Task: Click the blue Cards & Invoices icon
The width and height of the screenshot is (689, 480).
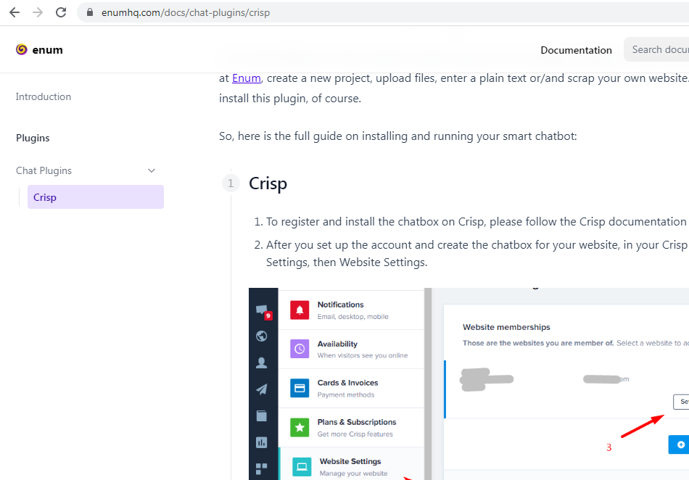Action: [300, 388]
